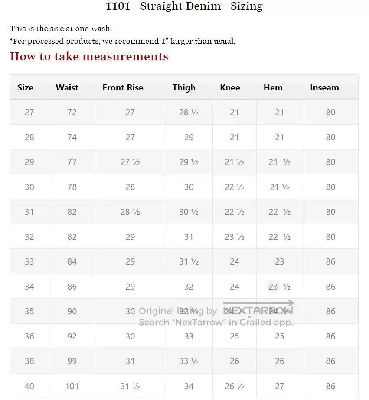Select the 1101 Straight Denim Sizing title
This screenshot has width=369, height=400.
click(x=184, y=6)
